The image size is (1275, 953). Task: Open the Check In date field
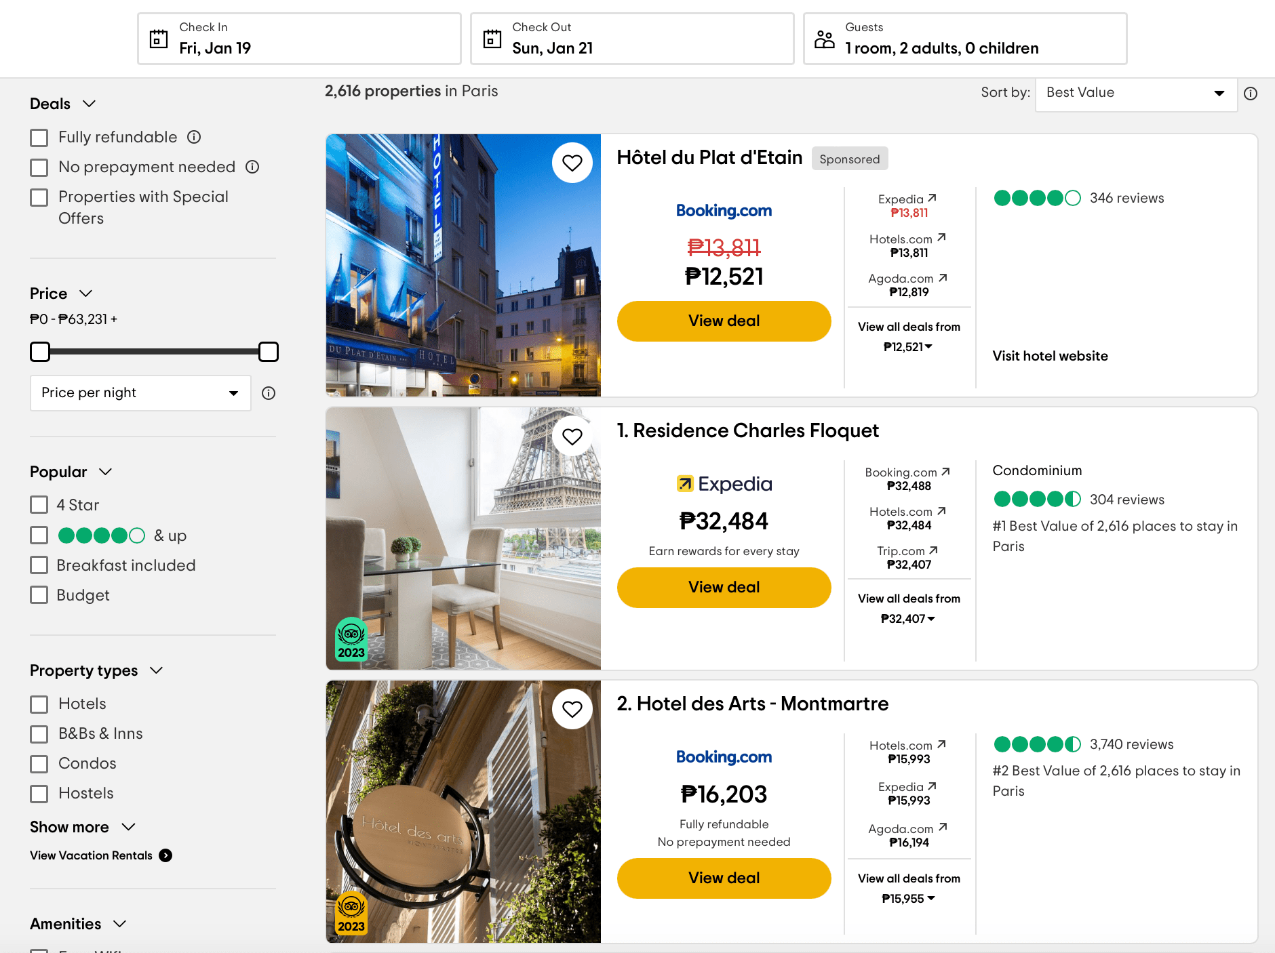point(299,39)
